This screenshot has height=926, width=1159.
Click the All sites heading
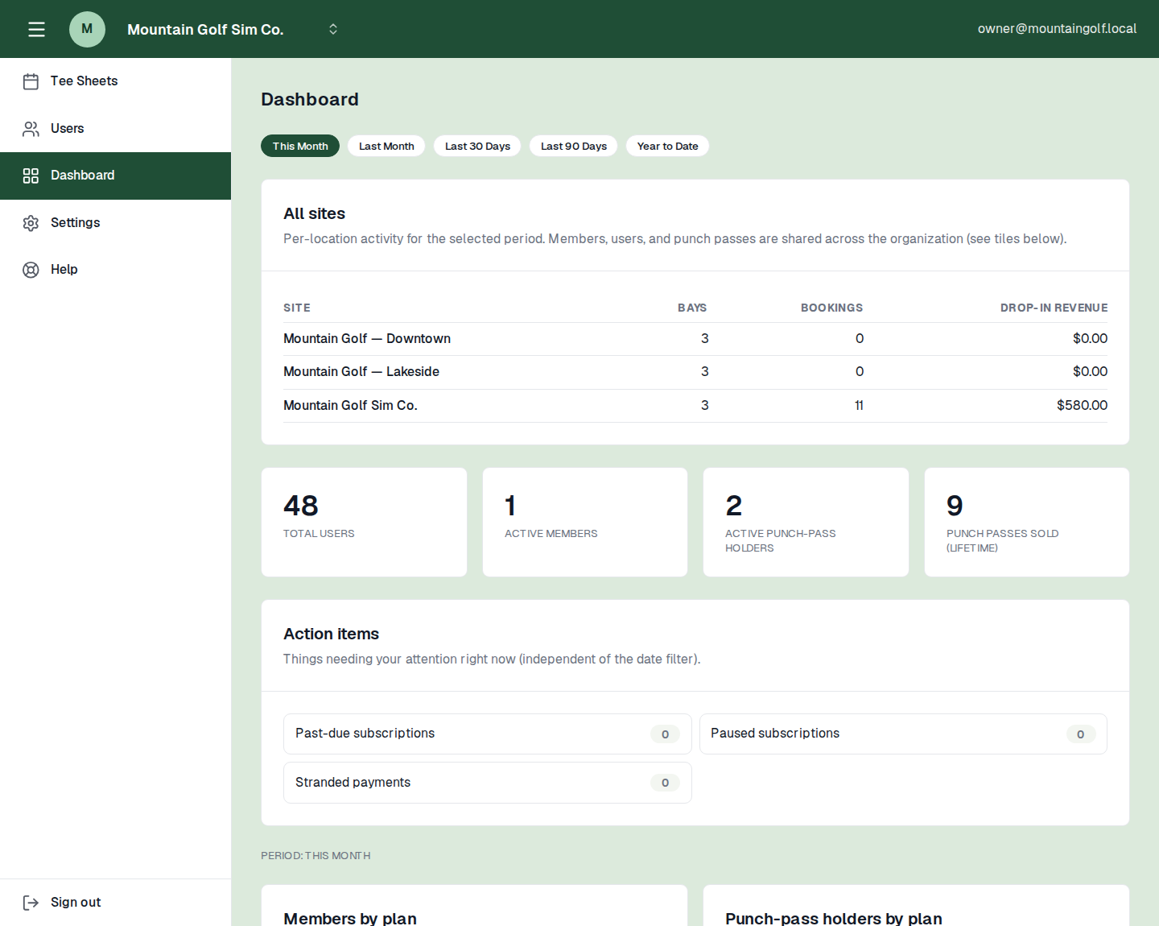click(314, 213)
